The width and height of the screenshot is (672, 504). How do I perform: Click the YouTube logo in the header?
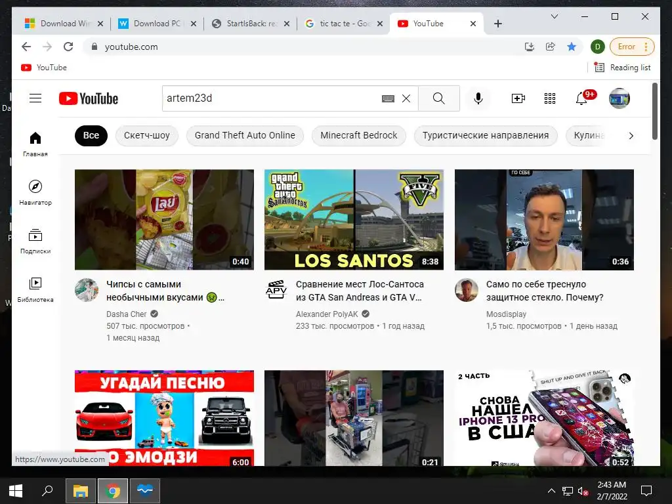pyautogui.click(x=89, y=98)
